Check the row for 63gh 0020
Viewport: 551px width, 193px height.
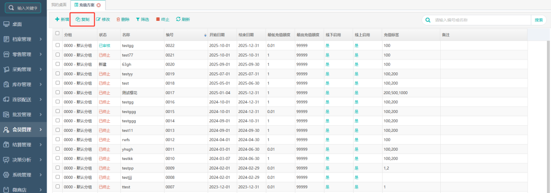[58, 64]
